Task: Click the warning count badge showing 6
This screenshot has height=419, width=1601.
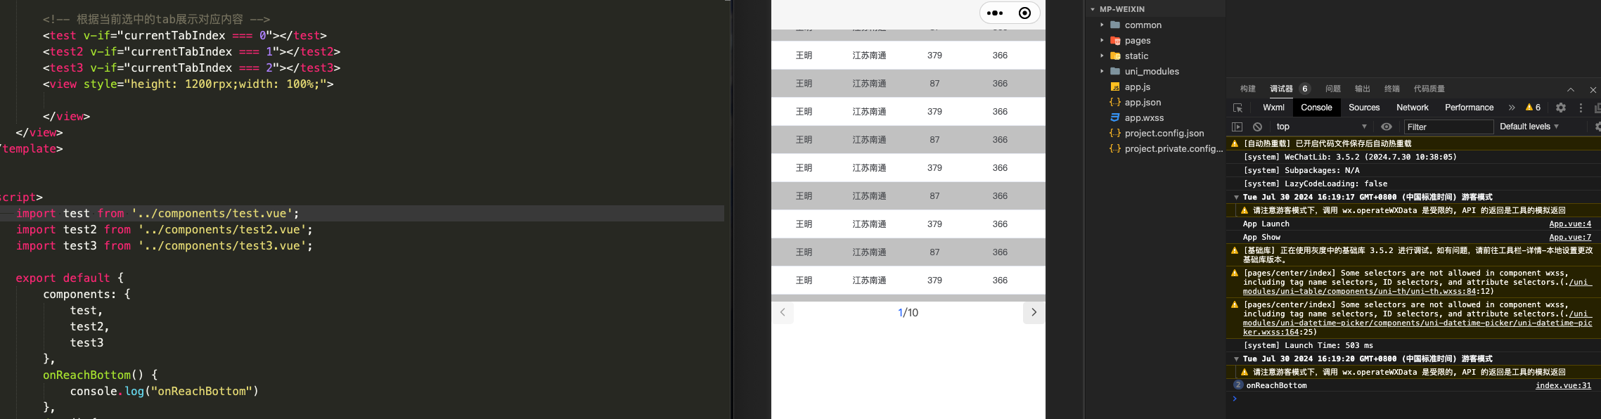Action: click(x=1533, y=108)
